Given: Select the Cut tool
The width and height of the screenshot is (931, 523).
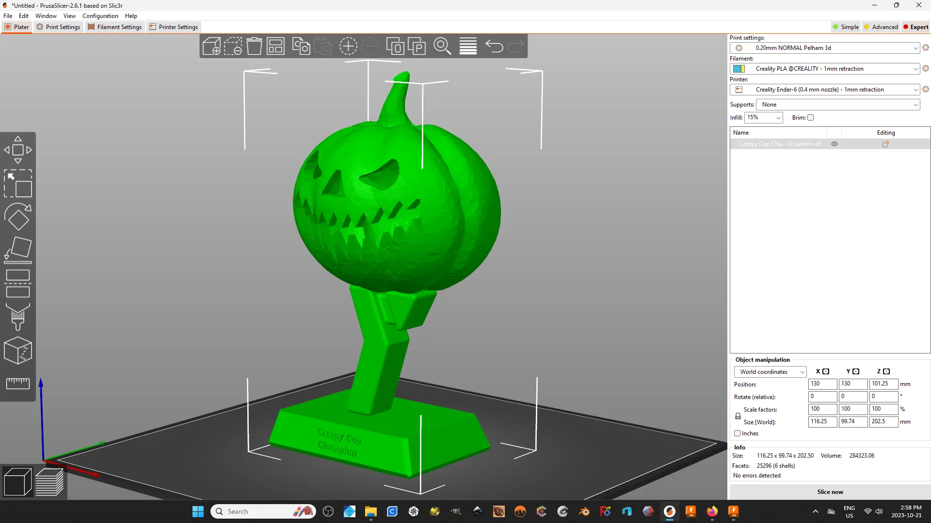Looking at the screenshot, I should click(x=18, y=283).
